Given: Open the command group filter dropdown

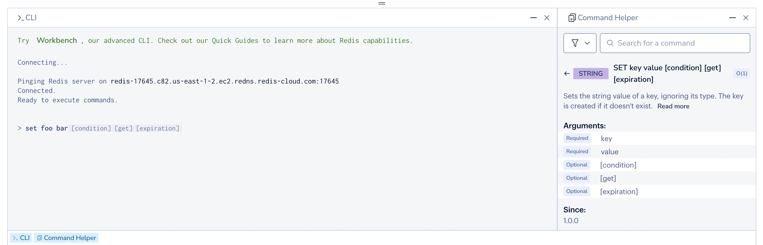Looking at the screenshot, I should 579,43.
